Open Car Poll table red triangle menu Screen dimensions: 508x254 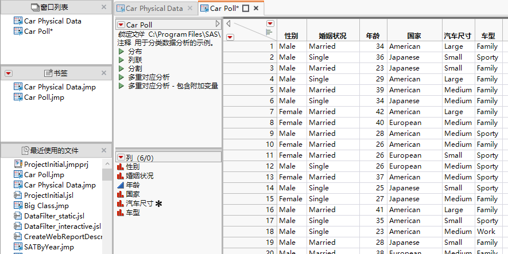coord(121,25)
